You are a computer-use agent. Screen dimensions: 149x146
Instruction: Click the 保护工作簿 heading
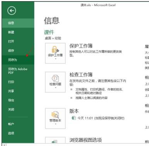(x=81, y=46)
